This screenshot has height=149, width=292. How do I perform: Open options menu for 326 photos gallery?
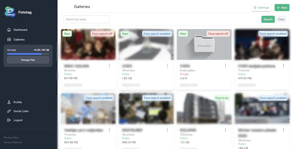[x=283, y=130]
